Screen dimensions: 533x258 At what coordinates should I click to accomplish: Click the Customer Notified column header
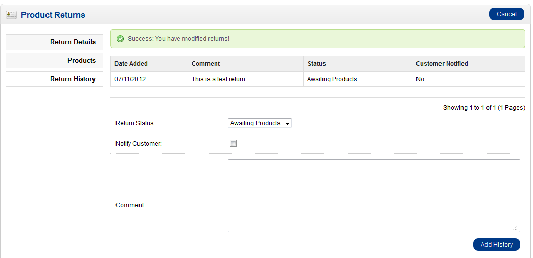pos(442,64)
